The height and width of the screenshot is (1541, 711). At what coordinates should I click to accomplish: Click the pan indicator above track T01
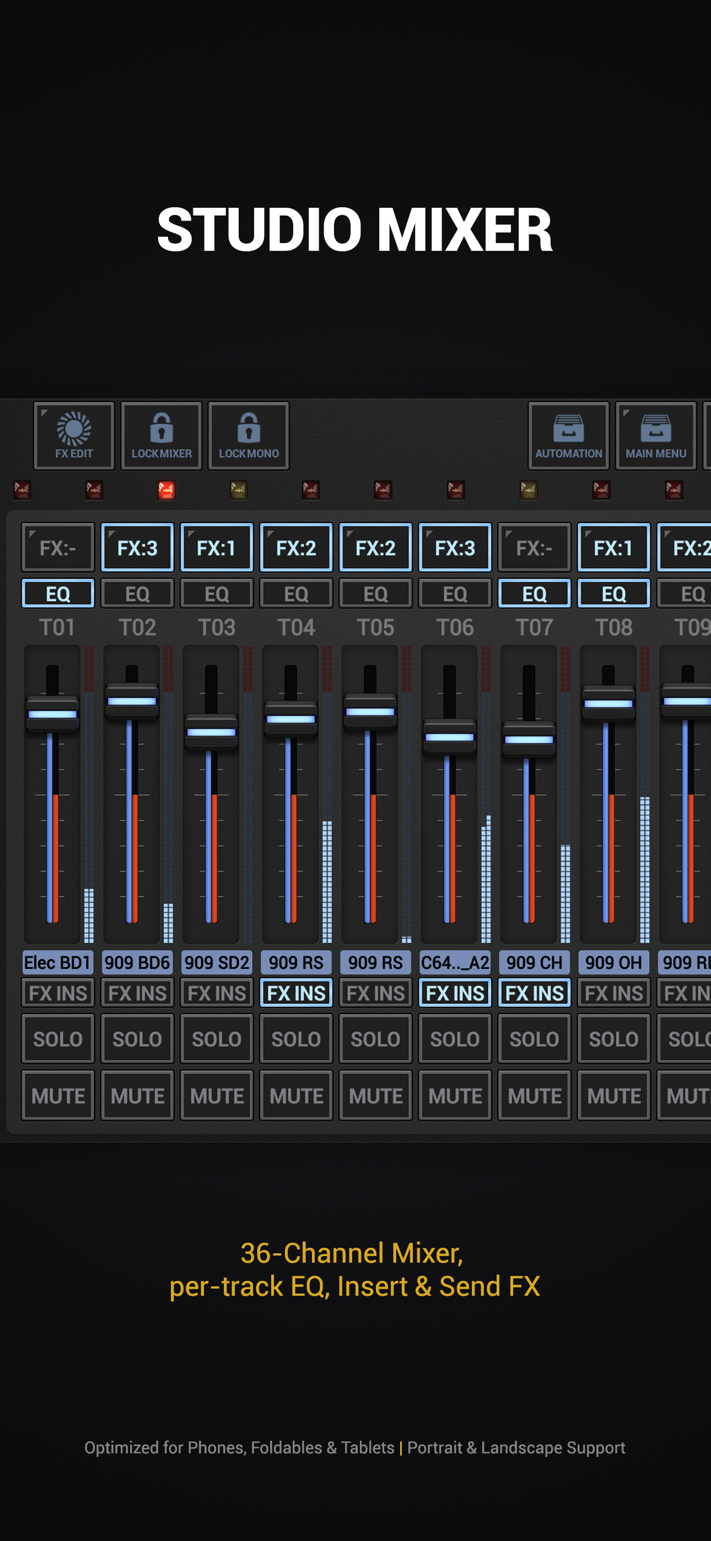[22, 490]
